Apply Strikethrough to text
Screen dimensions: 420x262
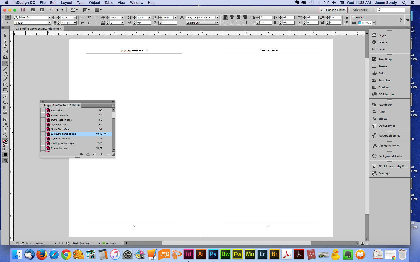[95, 23]
